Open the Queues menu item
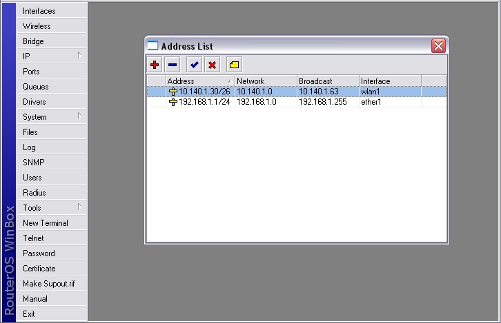The width and height of the screenshot is (501, 323). click(x=36, y=87)
